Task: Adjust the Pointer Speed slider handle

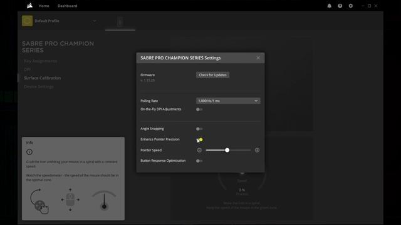Action: point(227,150)
